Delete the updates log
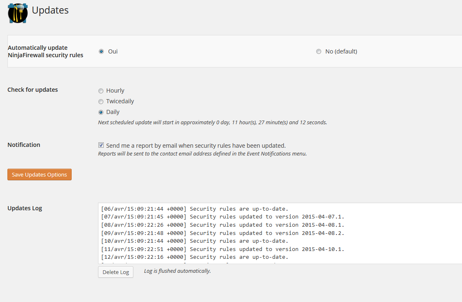The width and height of the screenshot is (462, 302). click(x=115, y=272)
